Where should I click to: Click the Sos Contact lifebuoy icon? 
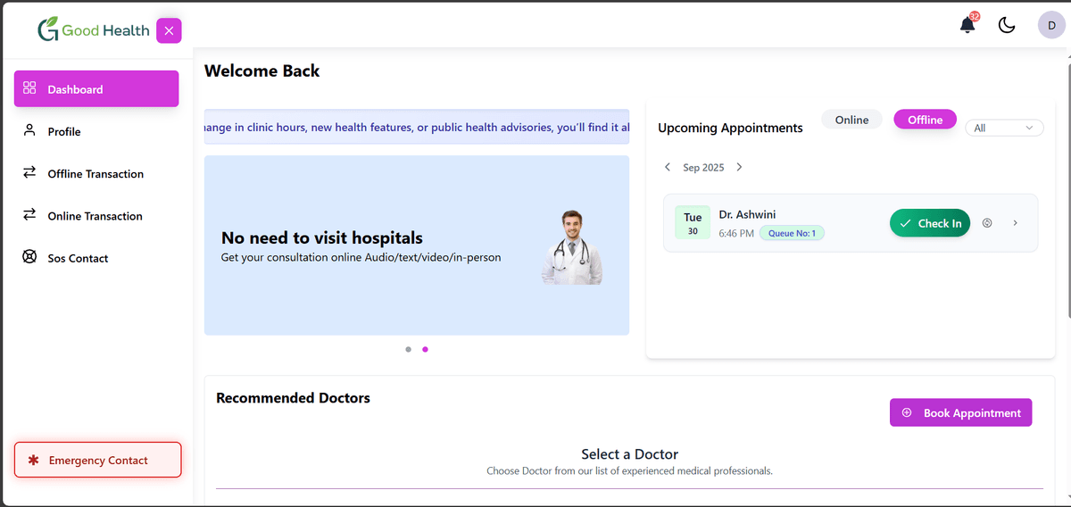point(29,257)
